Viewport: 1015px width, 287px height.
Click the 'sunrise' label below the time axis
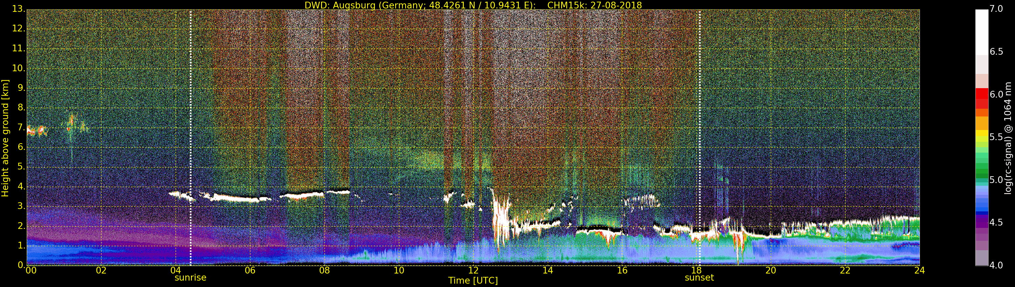pos(190,278)
